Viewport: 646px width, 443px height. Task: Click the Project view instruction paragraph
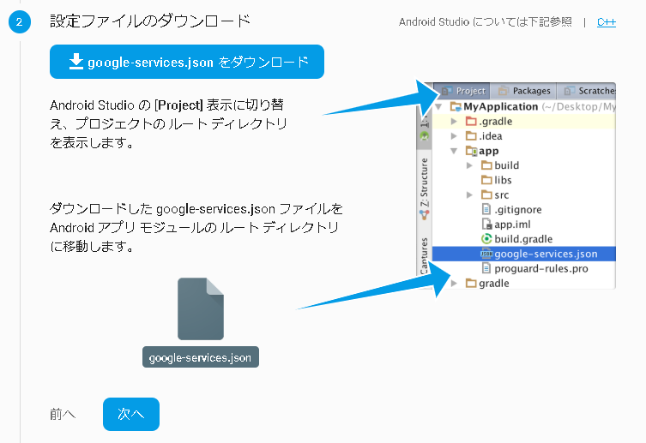click(168, 123)
